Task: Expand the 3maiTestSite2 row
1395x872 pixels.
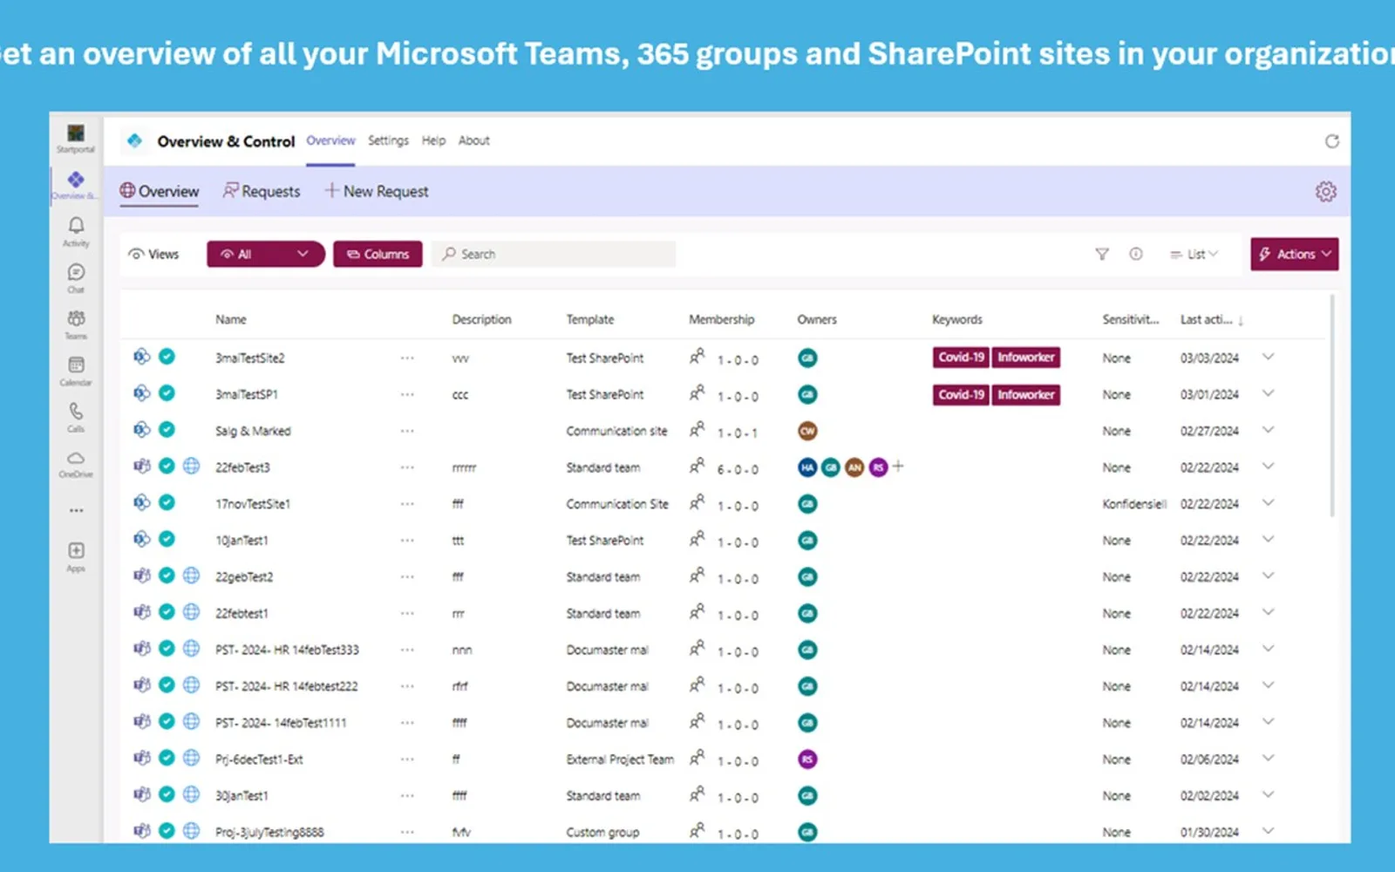Action: click(x=1268, y=357)
